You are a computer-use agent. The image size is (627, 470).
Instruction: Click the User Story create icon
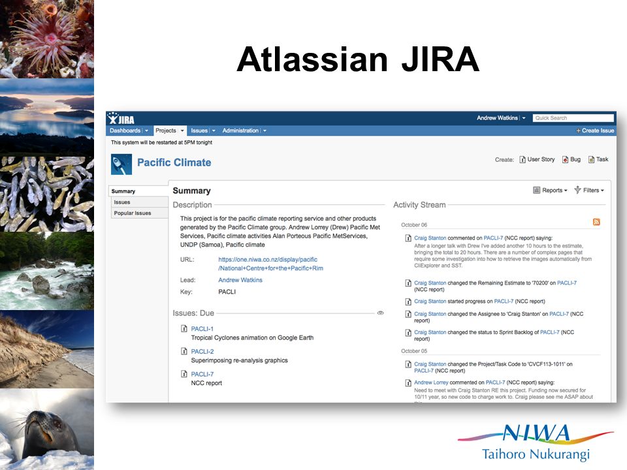tap(522, 159)
